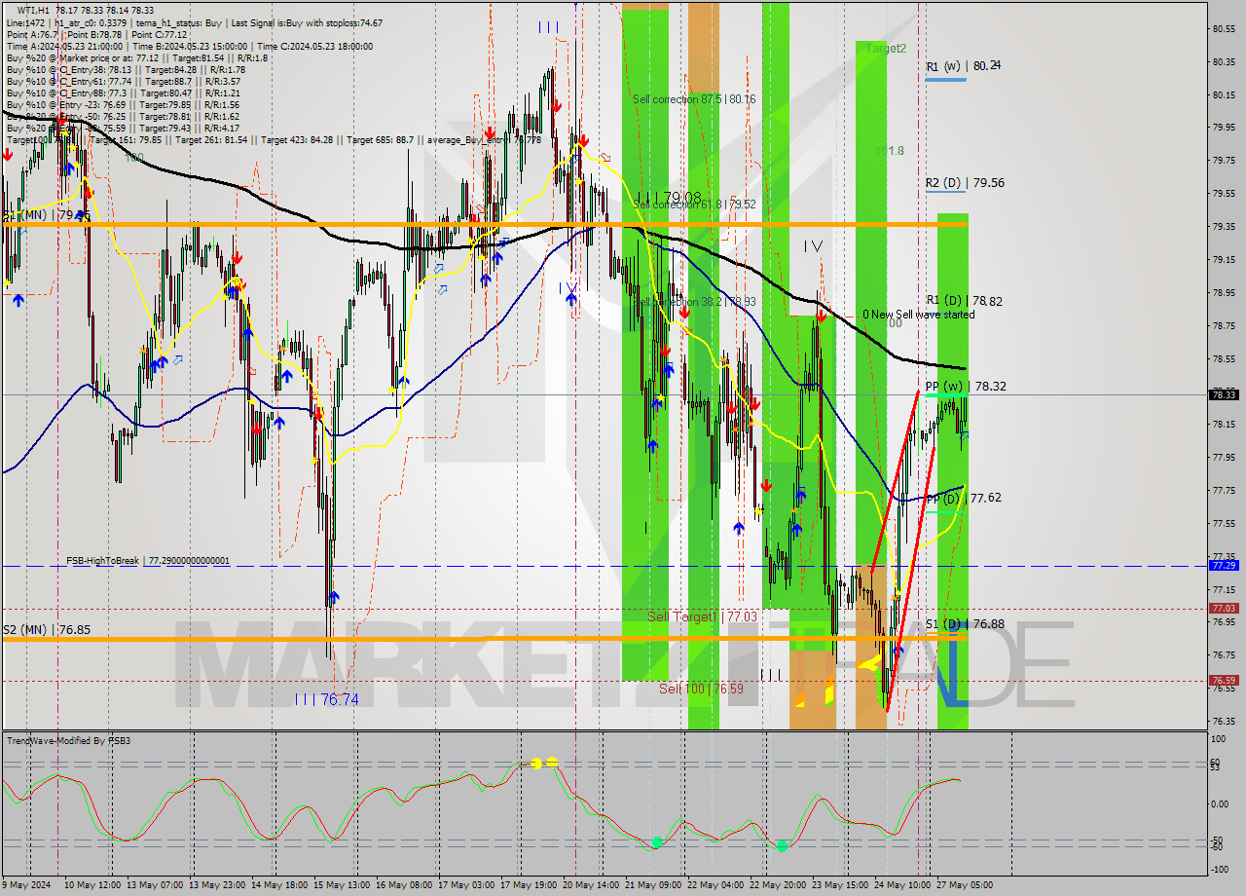Viewport: 1246px width, 896px height.
Task: Select the '0 New Sell wave started' annotation
Action: tap(918, 315)
